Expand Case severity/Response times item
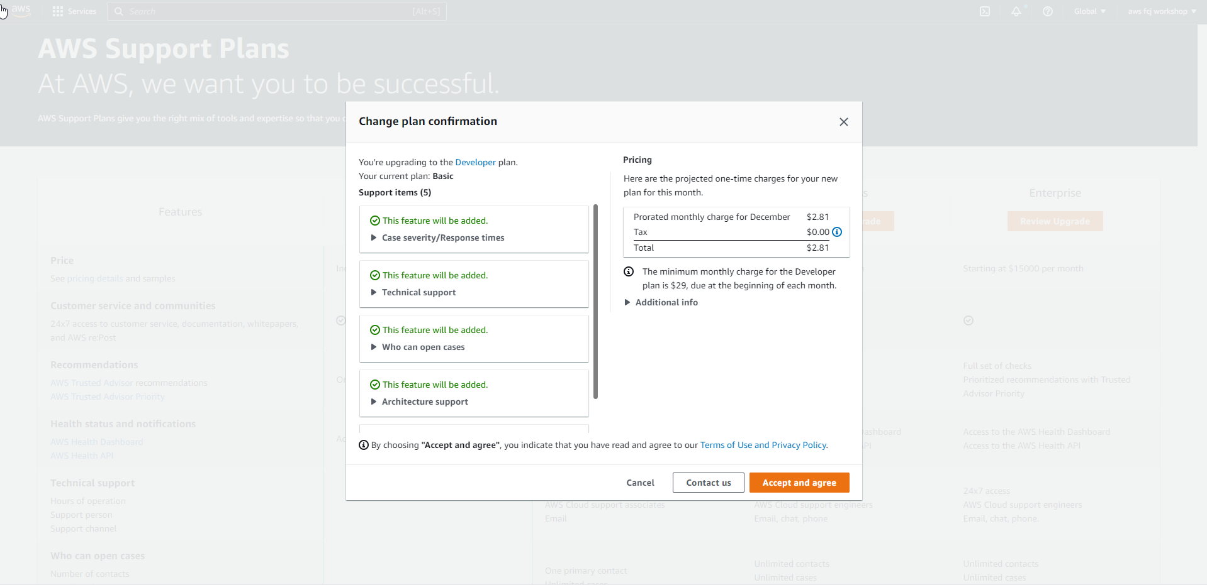Screen dimensions: 1207x585 tap(442, 238)
